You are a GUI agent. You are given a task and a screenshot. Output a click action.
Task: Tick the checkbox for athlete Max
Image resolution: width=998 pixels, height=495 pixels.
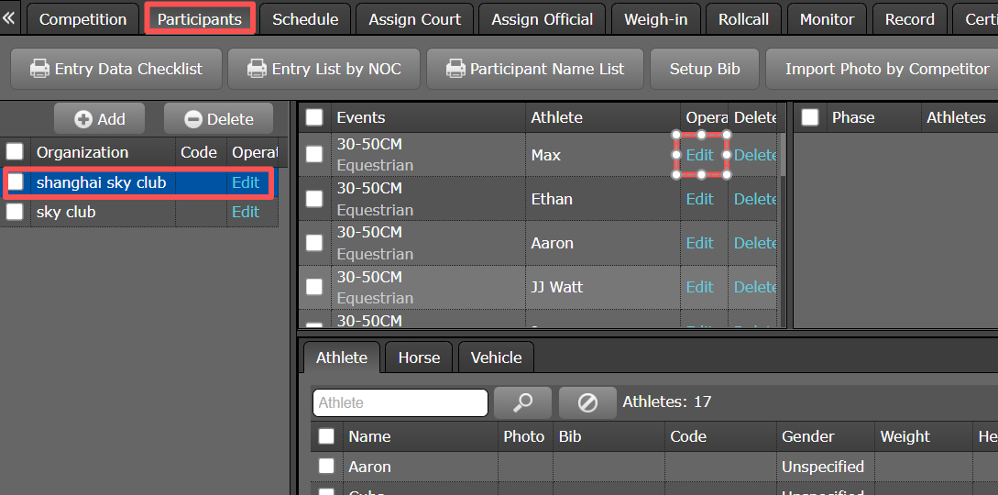(314, 155)
